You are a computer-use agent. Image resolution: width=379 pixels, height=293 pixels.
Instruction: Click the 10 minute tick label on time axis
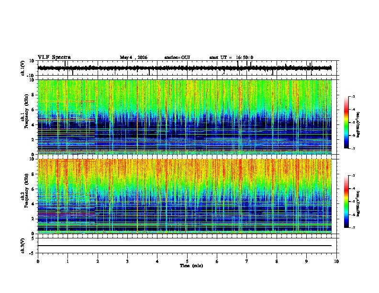[336, 261]
